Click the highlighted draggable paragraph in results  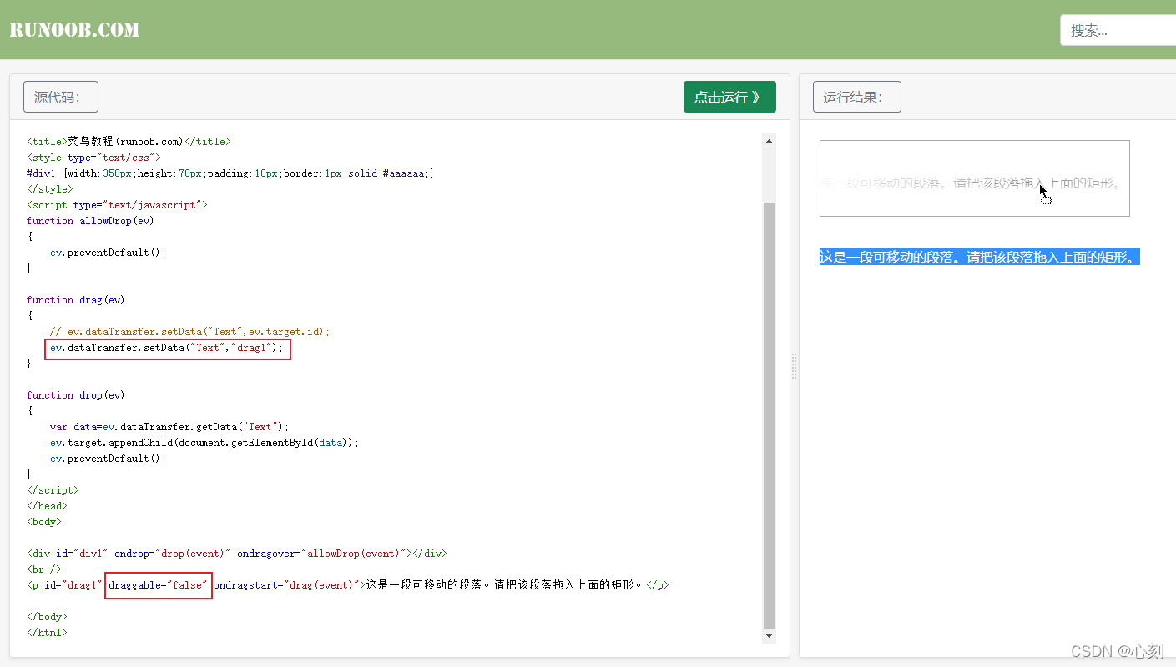(979, 257)
